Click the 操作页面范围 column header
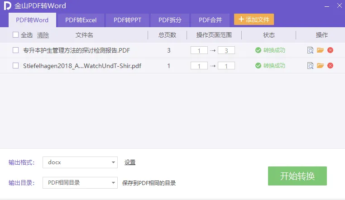Screen dimensions: 345x200 tap(214, 35)
